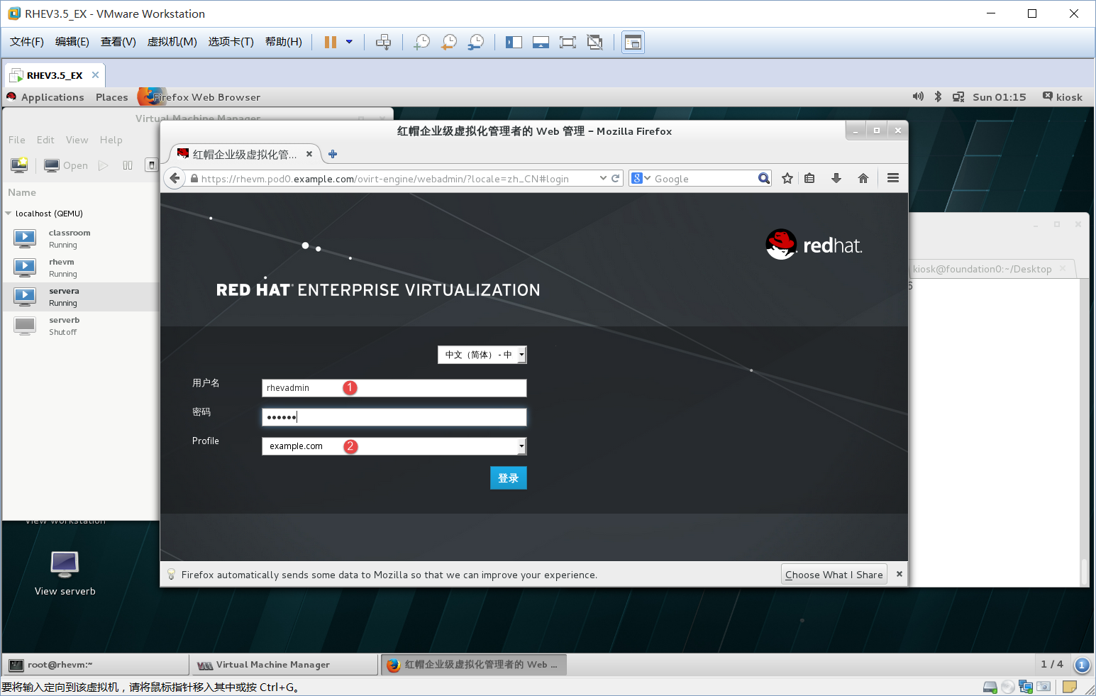The height and width of the screenshot is (696, 1096).
Task: Pause the VM with VMware pause icon
Action: 330,42
